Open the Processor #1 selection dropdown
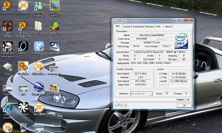The width and height of the screenshot is (222, 133). click(x=142, y=94)
